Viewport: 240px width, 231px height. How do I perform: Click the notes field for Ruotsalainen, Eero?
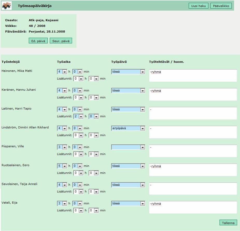click(x=193, y=170)
